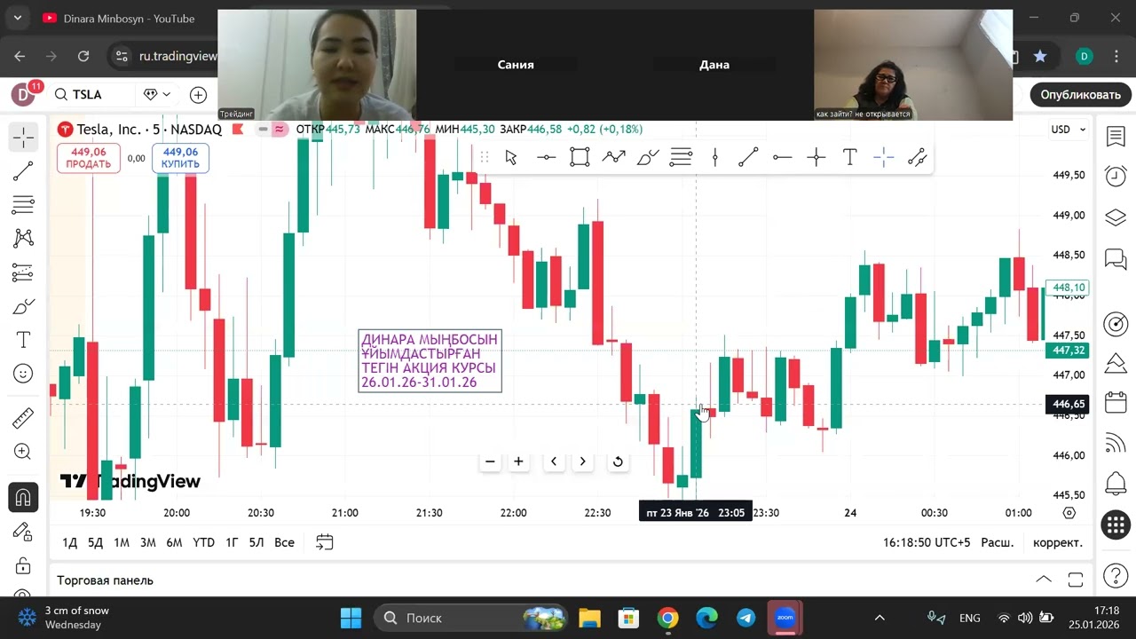Select the brush tool in left sidebar
The width and height of the screenshot is (1136, 639).
(23, 307)
